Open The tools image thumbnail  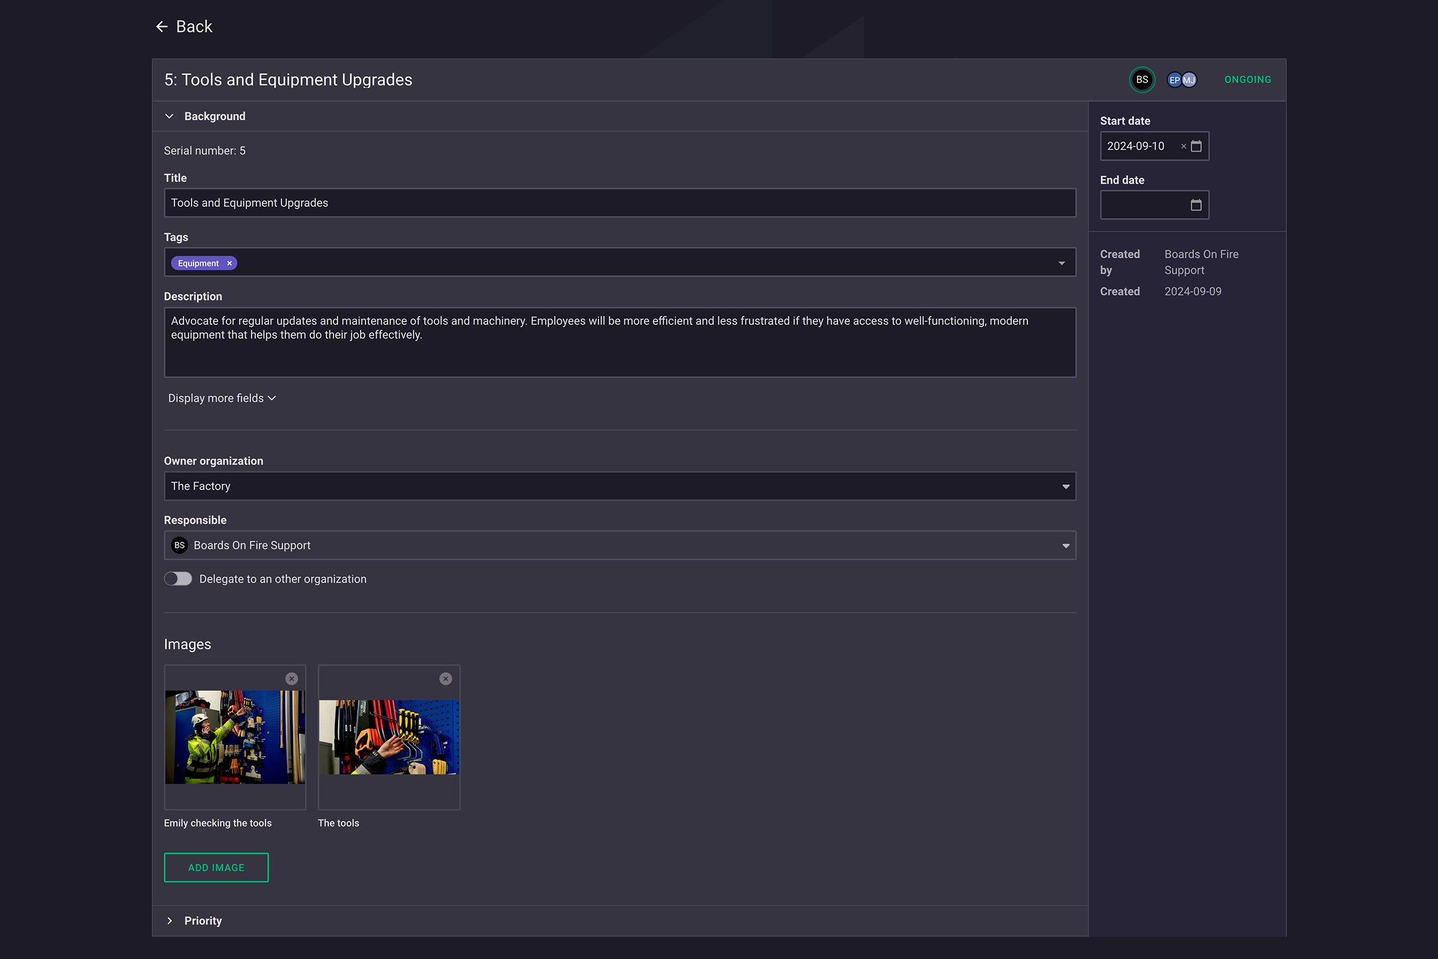point(389,737)
